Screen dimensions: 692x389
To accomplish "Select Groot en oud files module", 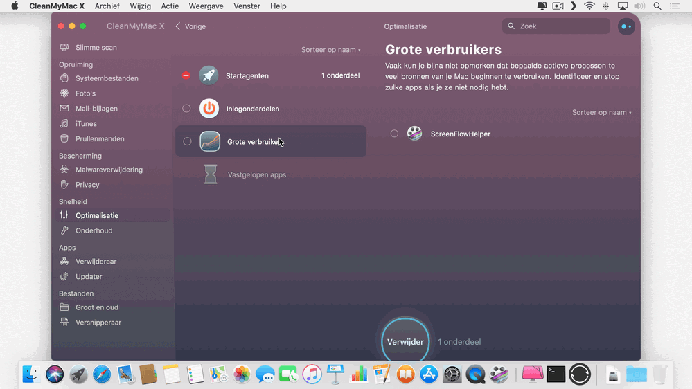I will point(97,307).
